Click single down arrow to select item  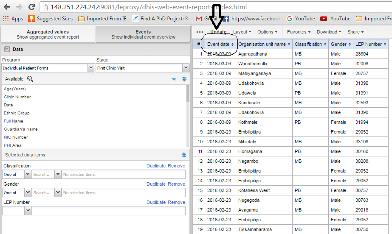click(x=174, y=79)
